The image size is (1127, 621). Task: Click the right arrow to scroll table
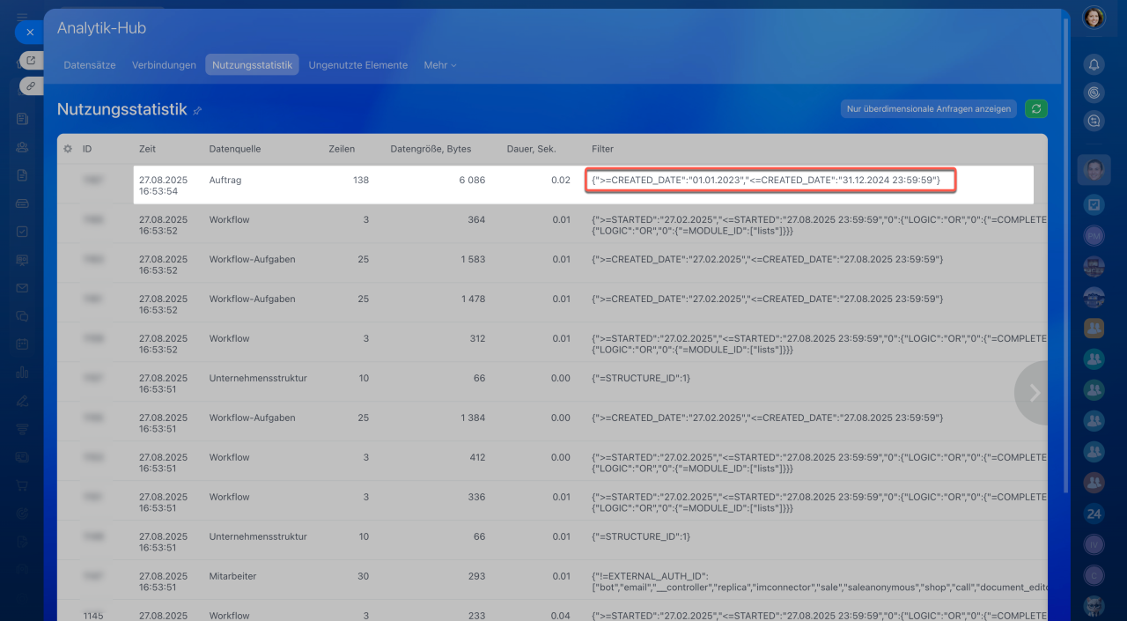(1034, 393)
